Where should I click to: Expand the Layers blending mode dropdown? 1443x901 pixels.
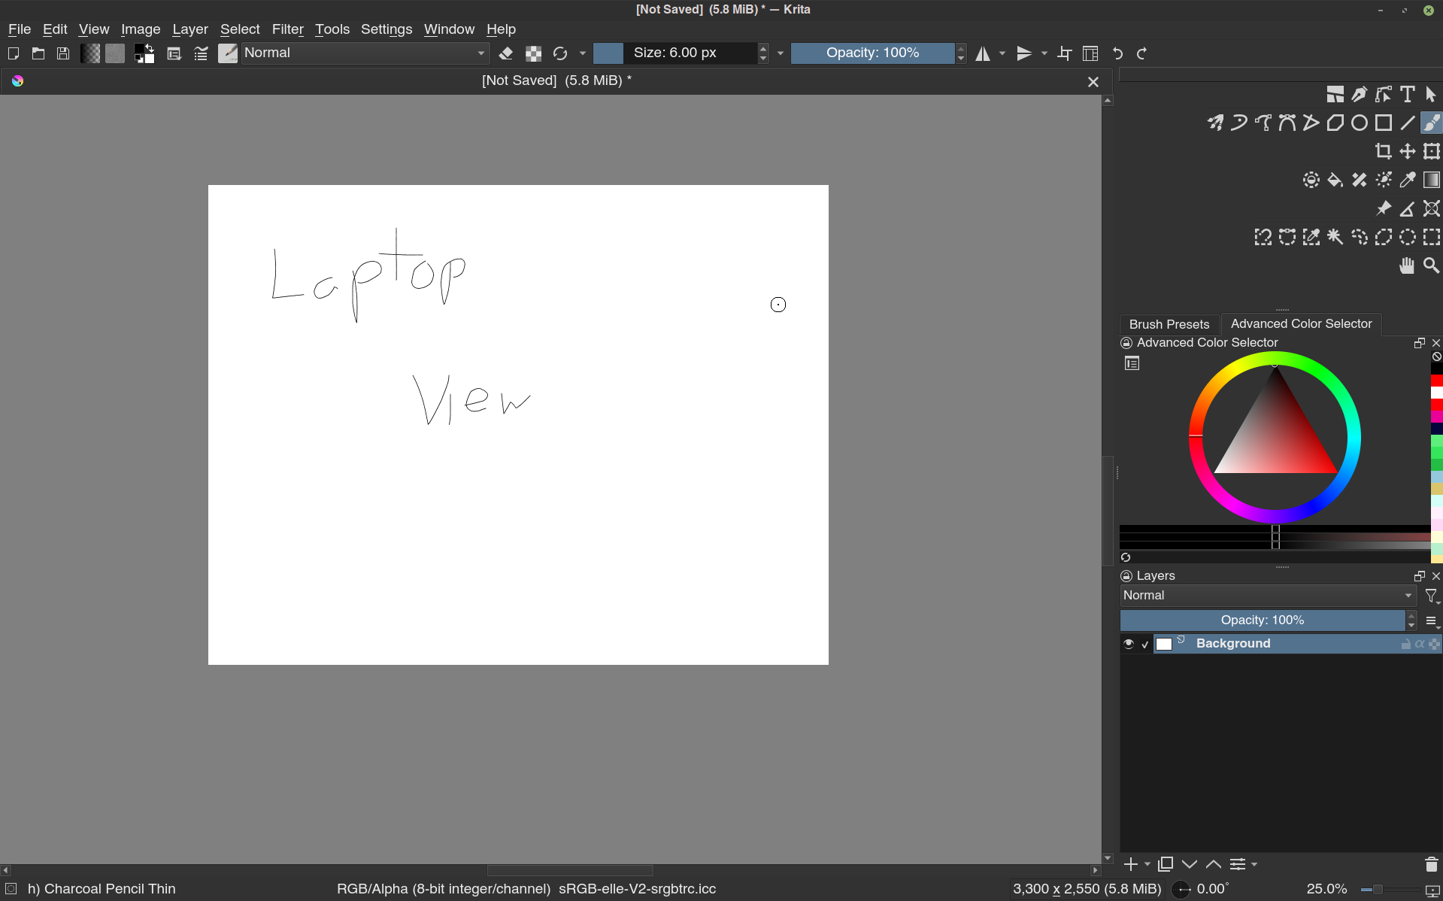click(1267, 596)
